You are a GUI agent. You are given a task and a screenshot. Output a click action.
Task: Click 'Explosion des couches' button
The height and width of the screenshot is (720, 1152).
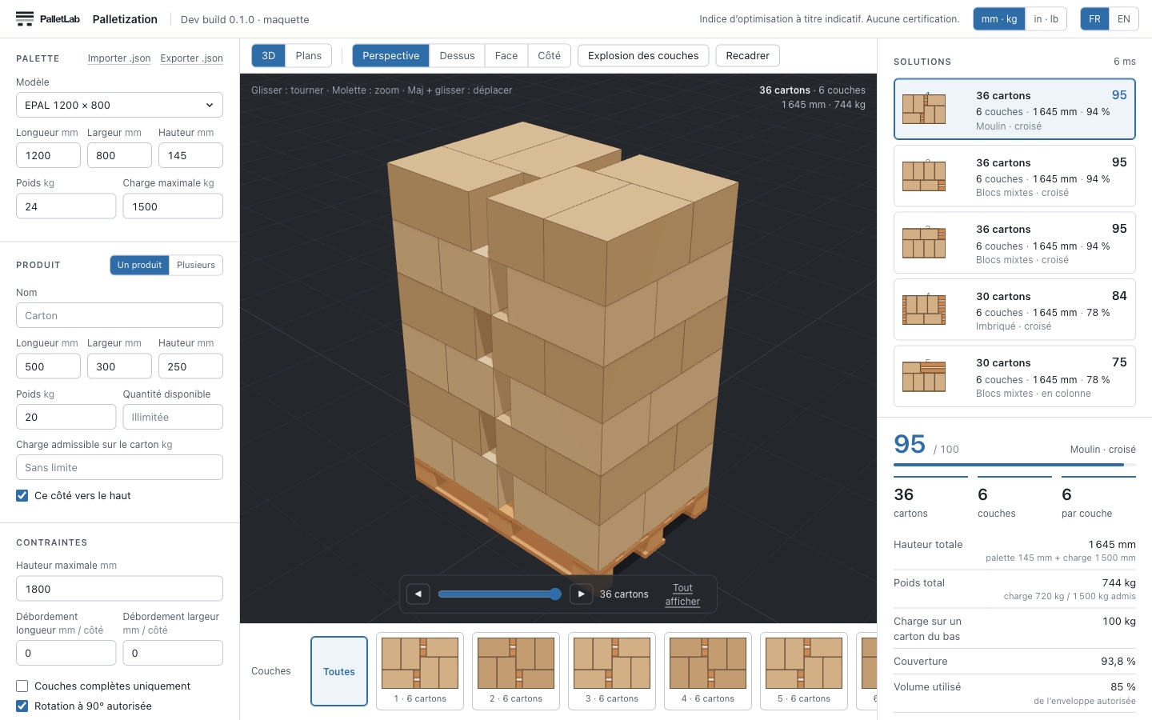[643, 56]
